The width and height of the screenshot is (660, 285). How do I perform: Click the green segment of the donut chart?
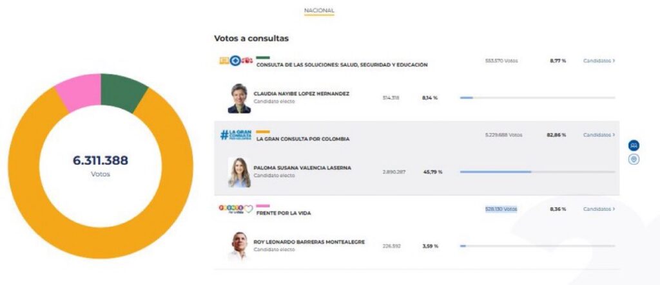coord(124,91)
